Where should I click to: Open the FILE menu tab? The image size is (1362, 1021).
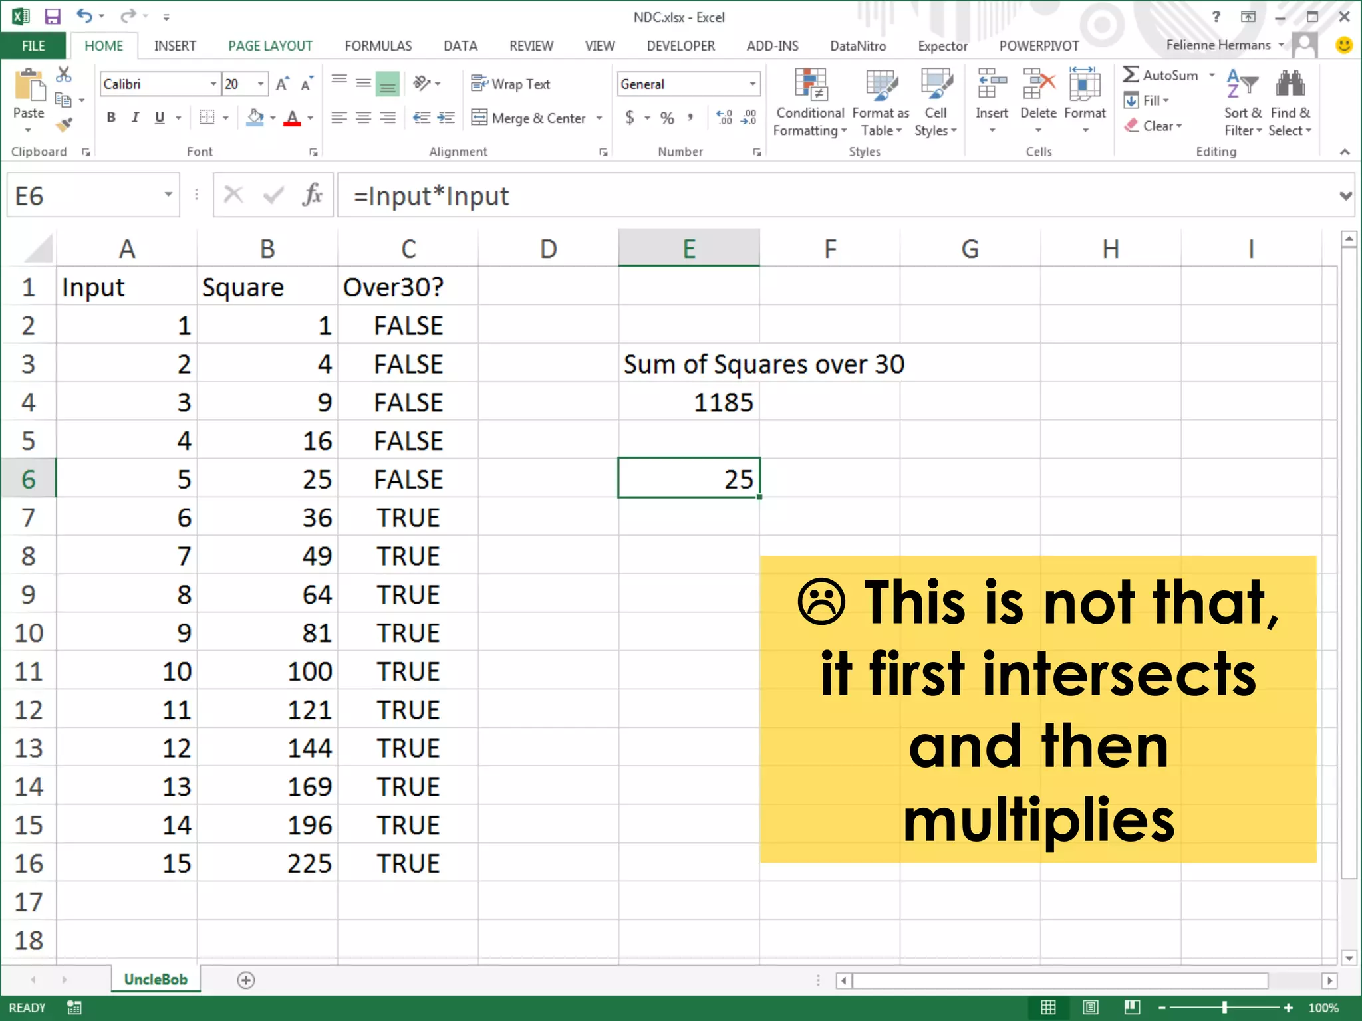tap(33, 46)
